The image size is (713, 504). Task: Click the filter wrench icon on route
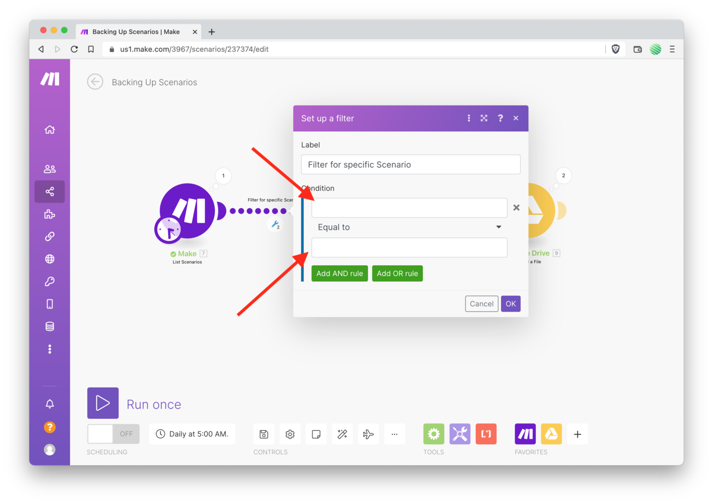coord(275,225)
